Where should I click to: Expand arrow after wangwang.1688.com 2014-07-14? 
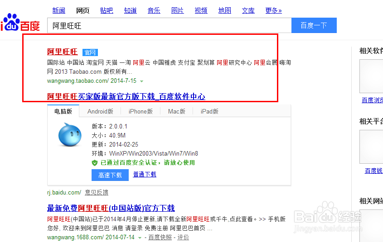[x=140, y=237]
